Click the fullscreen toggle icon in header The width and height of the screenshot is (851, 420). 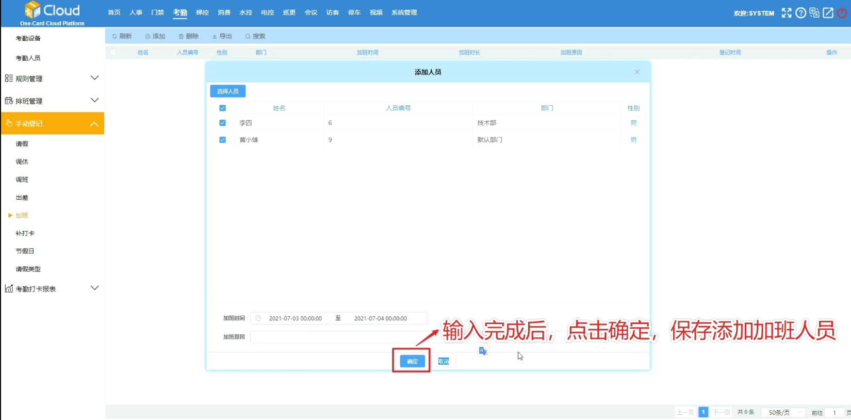(x=786, y=13)
